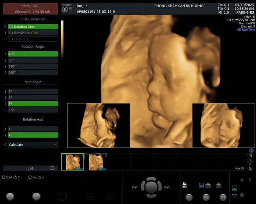256x204 pixels.
Task: Switch to 3D Translation Cine mode
Action: pyautogui.click(x=33, y=33)
